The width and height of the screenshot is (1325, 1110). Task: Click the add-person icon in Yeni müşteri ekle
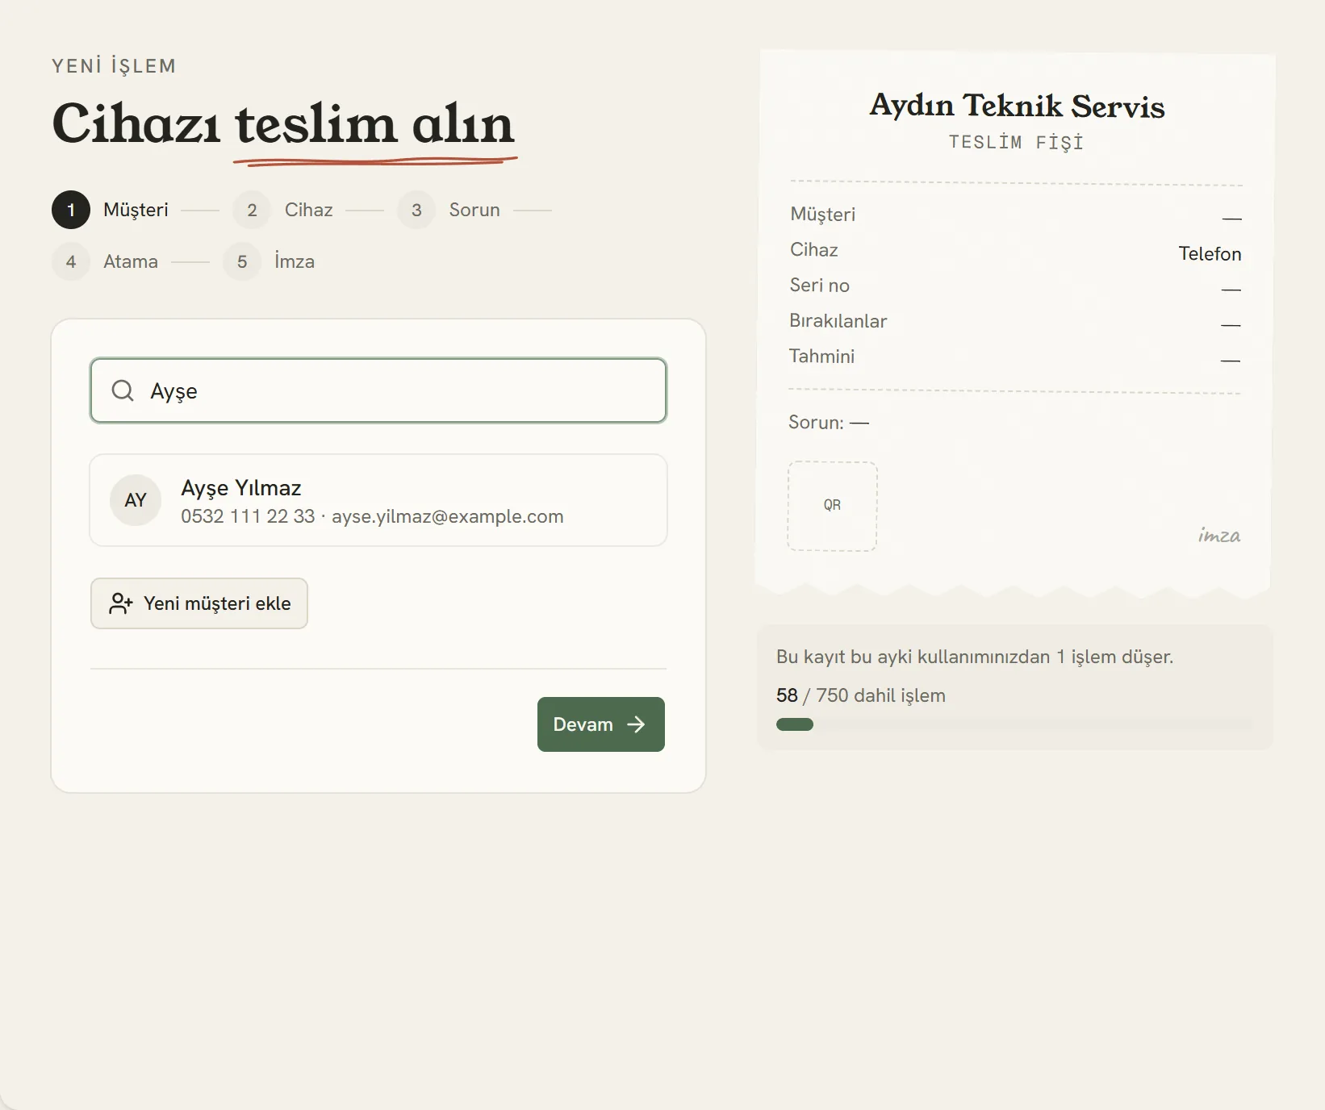pyautogui.click(x=121, y=603)
